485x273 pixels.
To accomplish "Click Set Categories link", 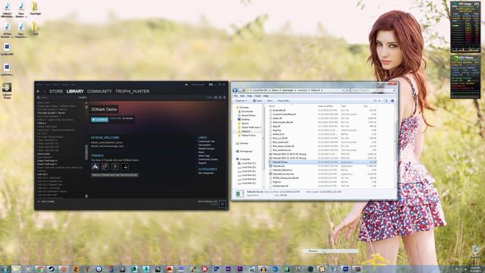I will coord(206,173).
